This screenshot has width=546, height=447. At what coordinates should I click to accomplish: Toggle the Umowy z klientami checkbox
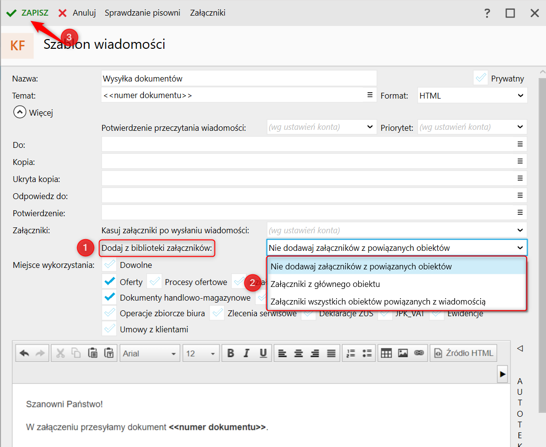tap(110, 329)
